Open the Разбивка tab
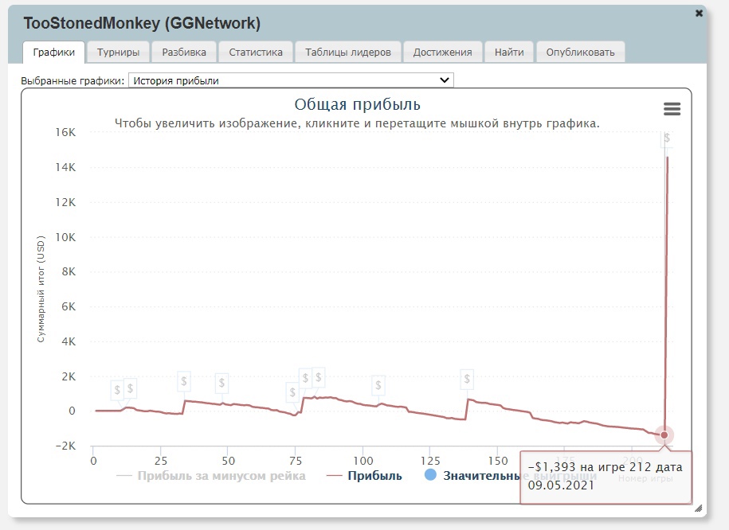 tap(184, 53)
